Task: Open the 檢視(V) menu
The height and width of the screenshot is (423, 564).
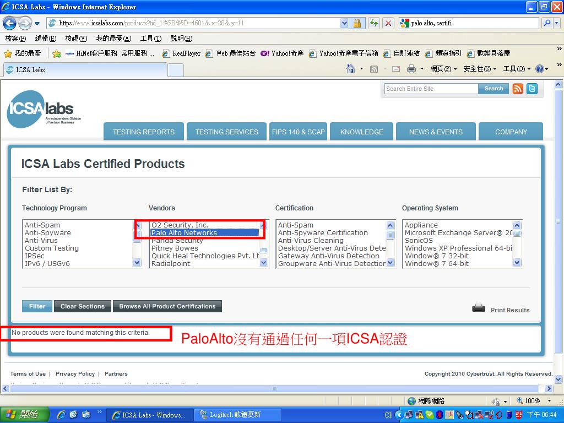Action: [76, 38]
